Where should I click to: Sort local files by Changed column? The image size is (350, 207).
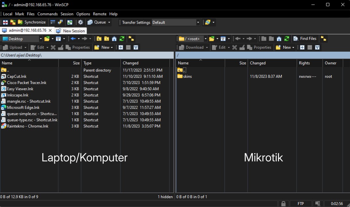click(131, 63)
